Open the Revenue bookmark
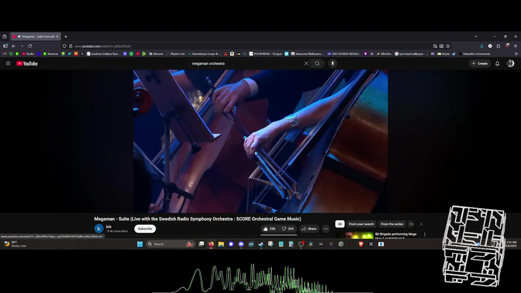Image resolution: width=521 pixels, height=293 pixels. click(x=50, y=54)
